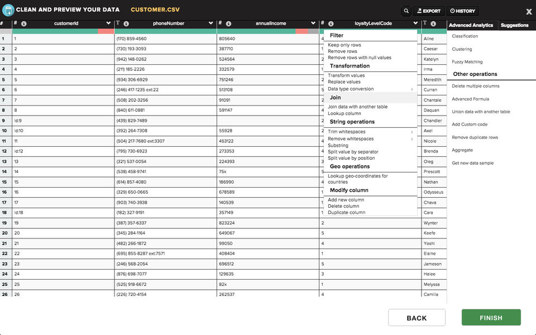
Task: Click Get new data sample
Action: [x=472, y=163]
